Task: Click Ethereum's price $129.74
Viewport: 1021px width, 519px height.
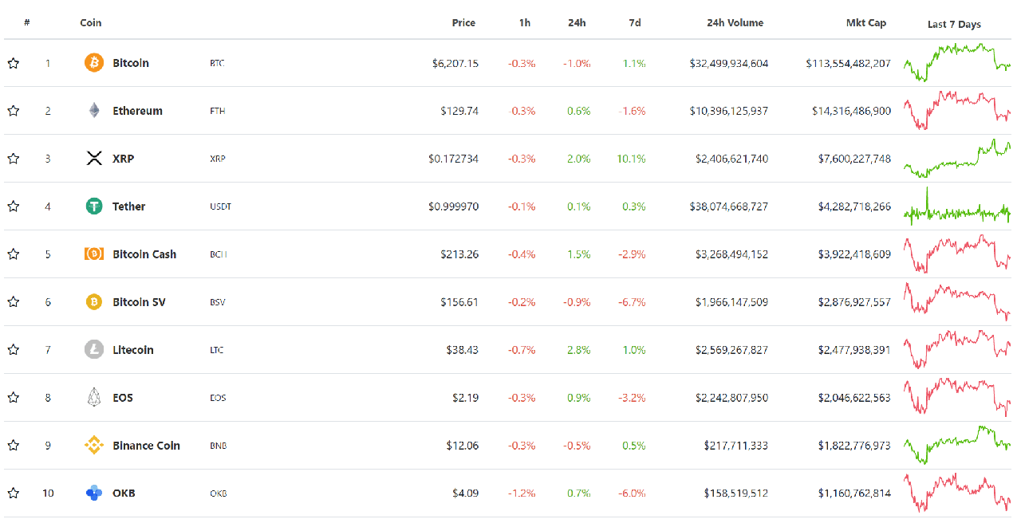Action: pyautogui.click(x=459, y=111)
